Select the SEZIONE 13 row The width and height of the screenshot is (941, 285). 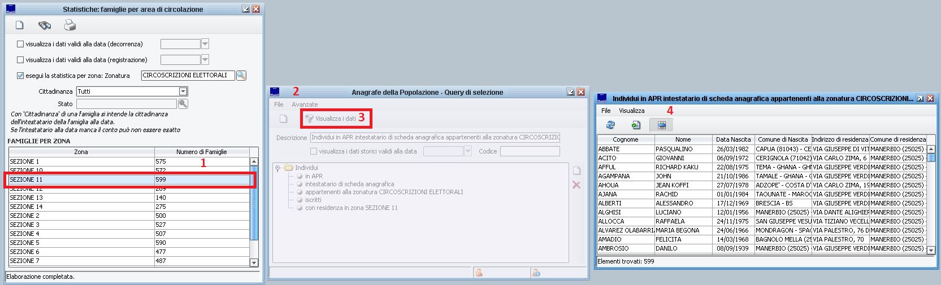(129, 198)
